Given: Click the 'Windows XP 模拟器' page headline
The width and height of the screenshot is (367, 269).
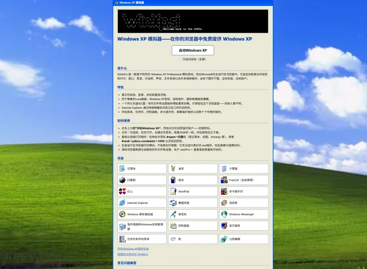Looking at the screenshot, I should coord(185,39).
